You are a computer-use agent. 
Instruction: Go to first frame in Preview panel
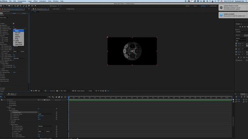tap(240, 27)
